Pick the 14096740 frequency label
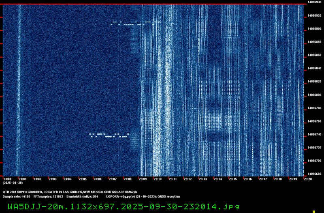The image size is (324, 213). 314,134
